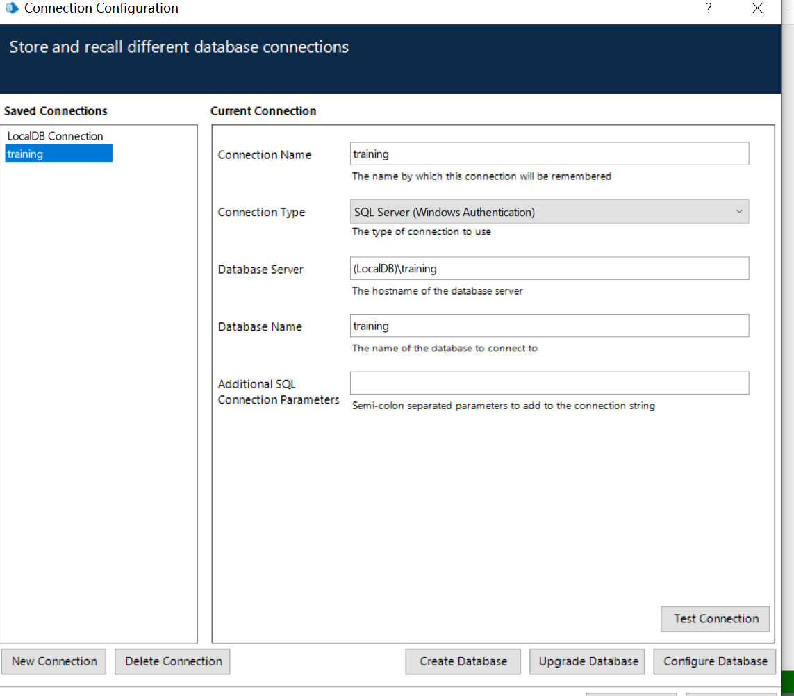
Task: Click the Connection Type dropdown arrow chevron
Action: pyautogui.click(x=739, y=212)
